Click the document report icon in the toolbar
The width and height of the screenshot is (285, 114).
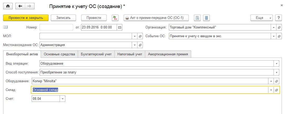pos(198,18)
